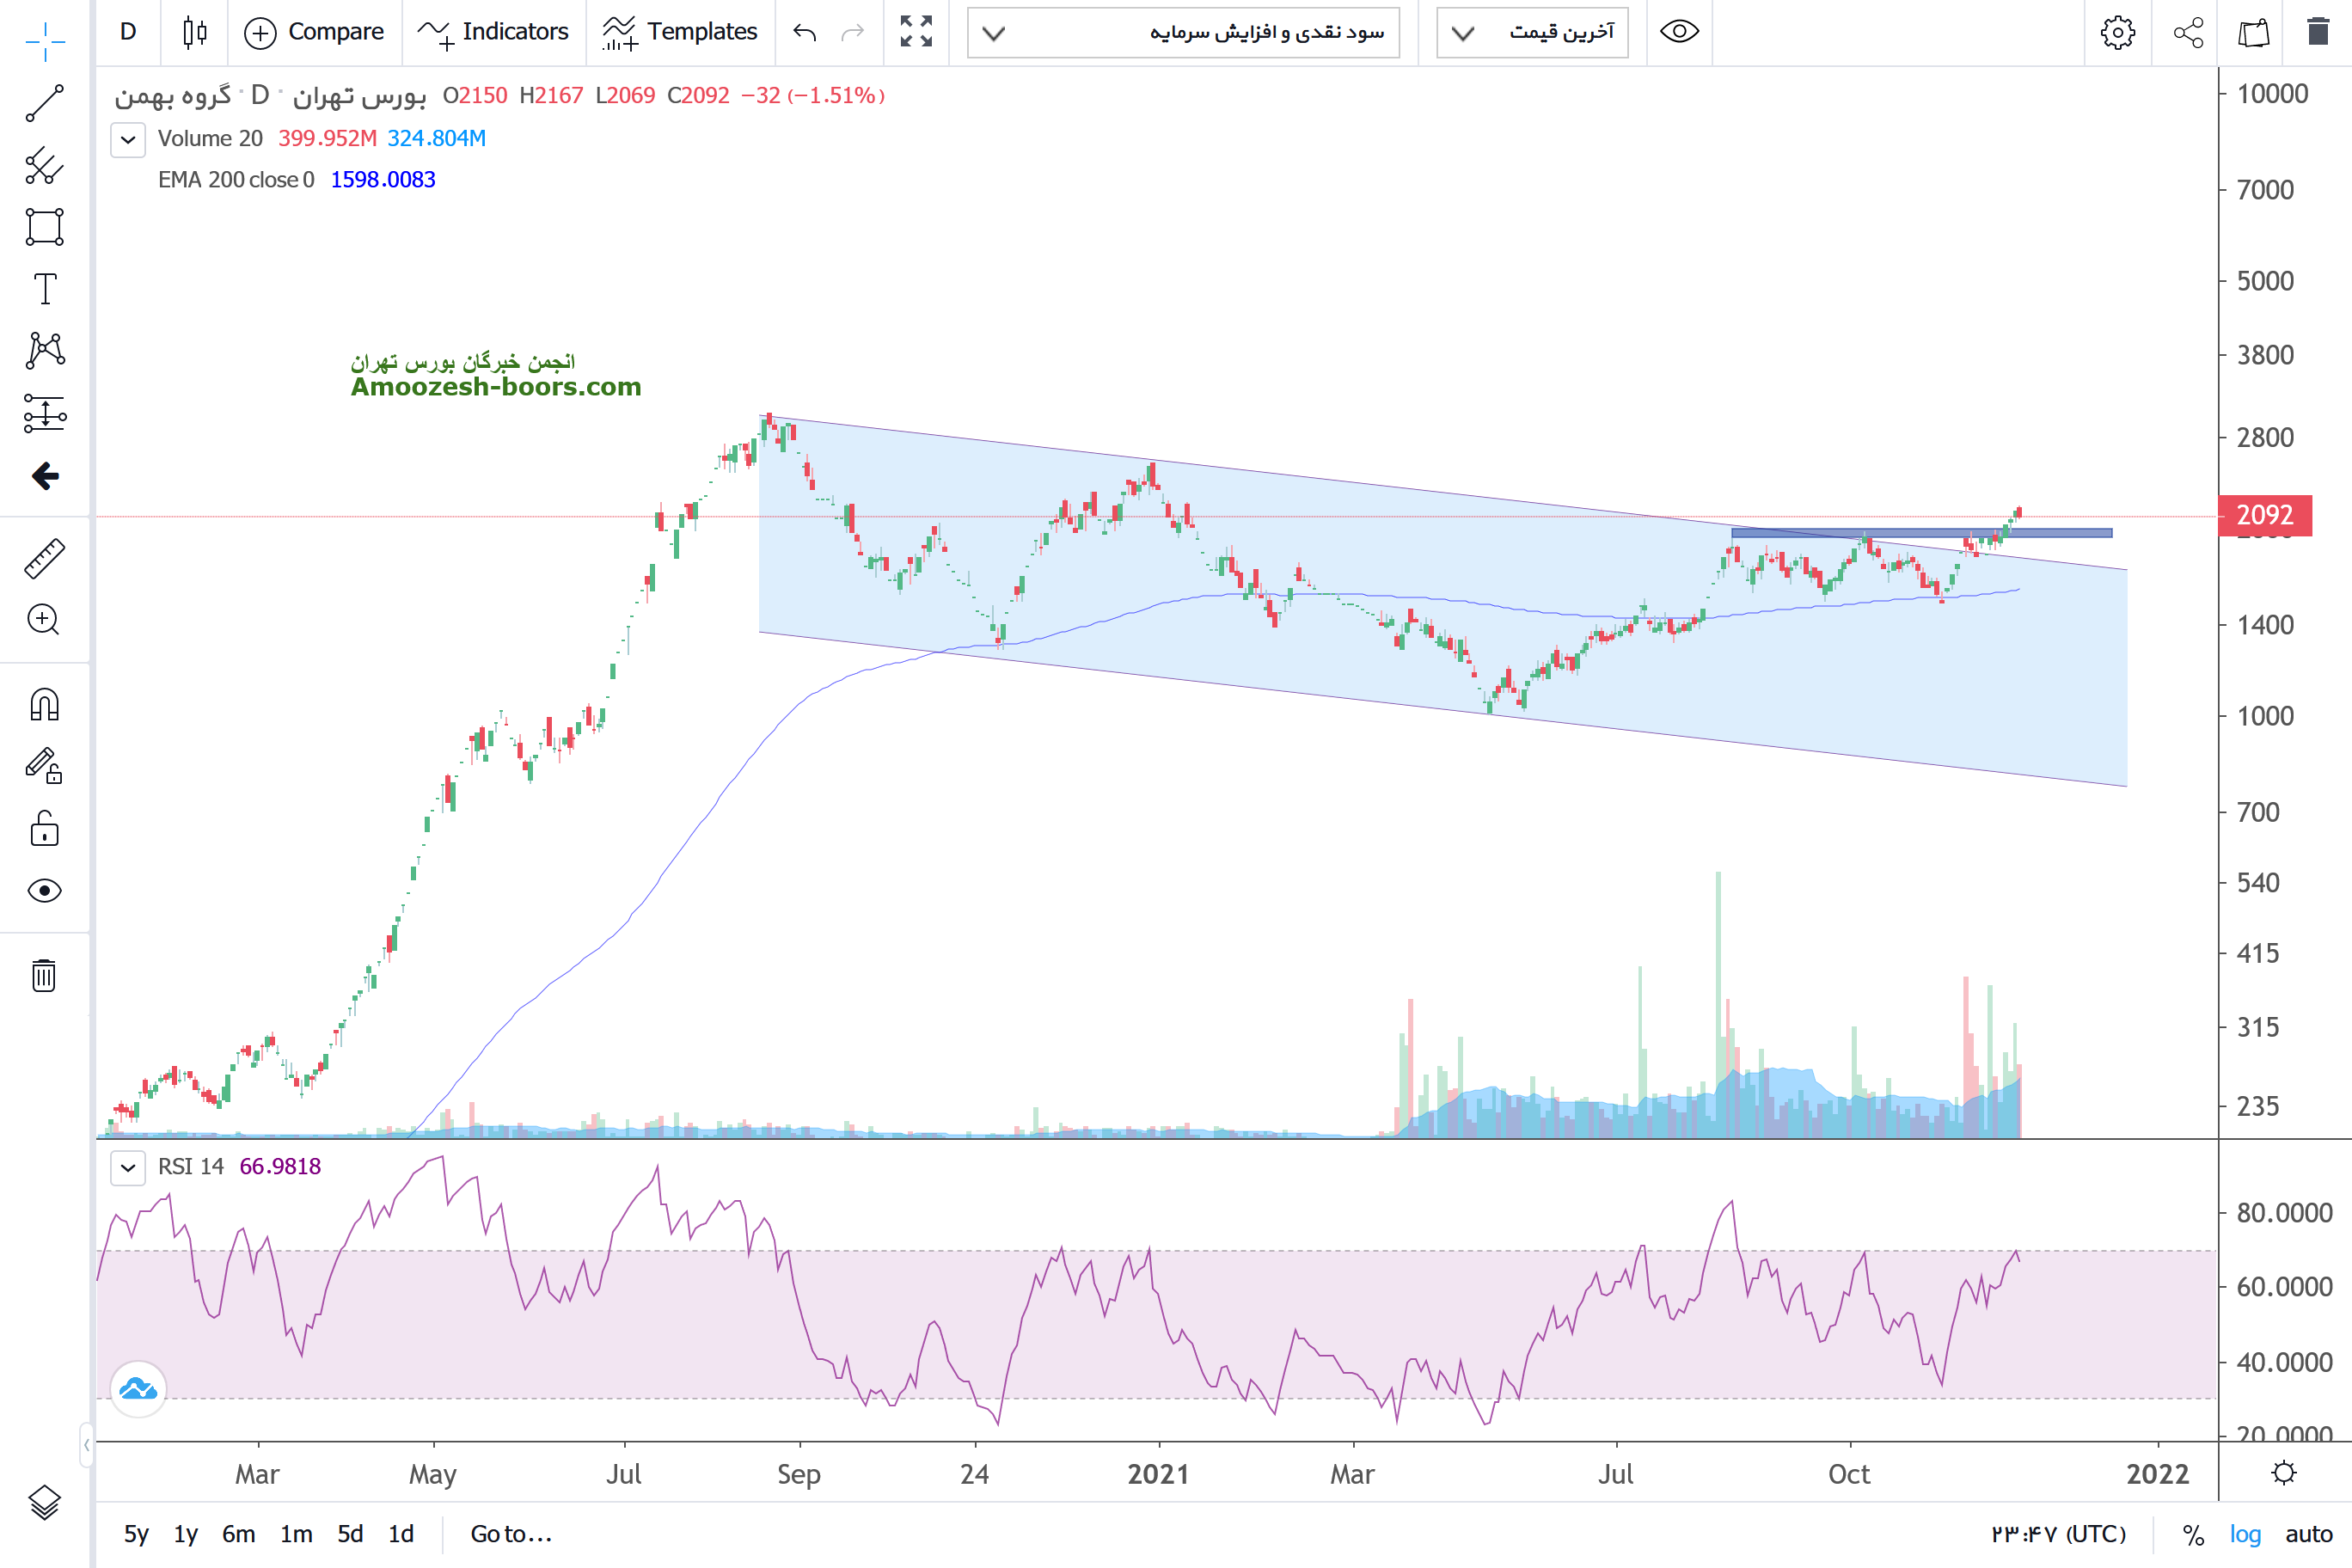Open the آخرین قیمت dropdown
The width and height of the screenshot is (2352, 1568).
pos(1532,32)
